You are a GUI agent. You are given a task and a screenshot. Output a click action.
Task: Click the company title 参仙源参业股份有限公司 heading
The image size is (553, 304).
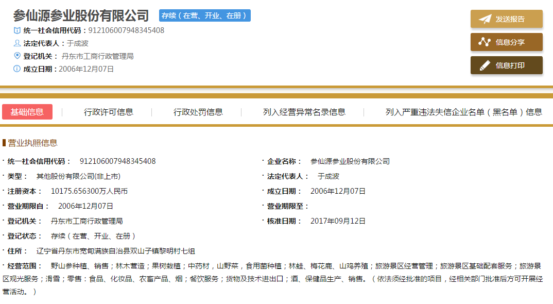[x=81, y=15]
